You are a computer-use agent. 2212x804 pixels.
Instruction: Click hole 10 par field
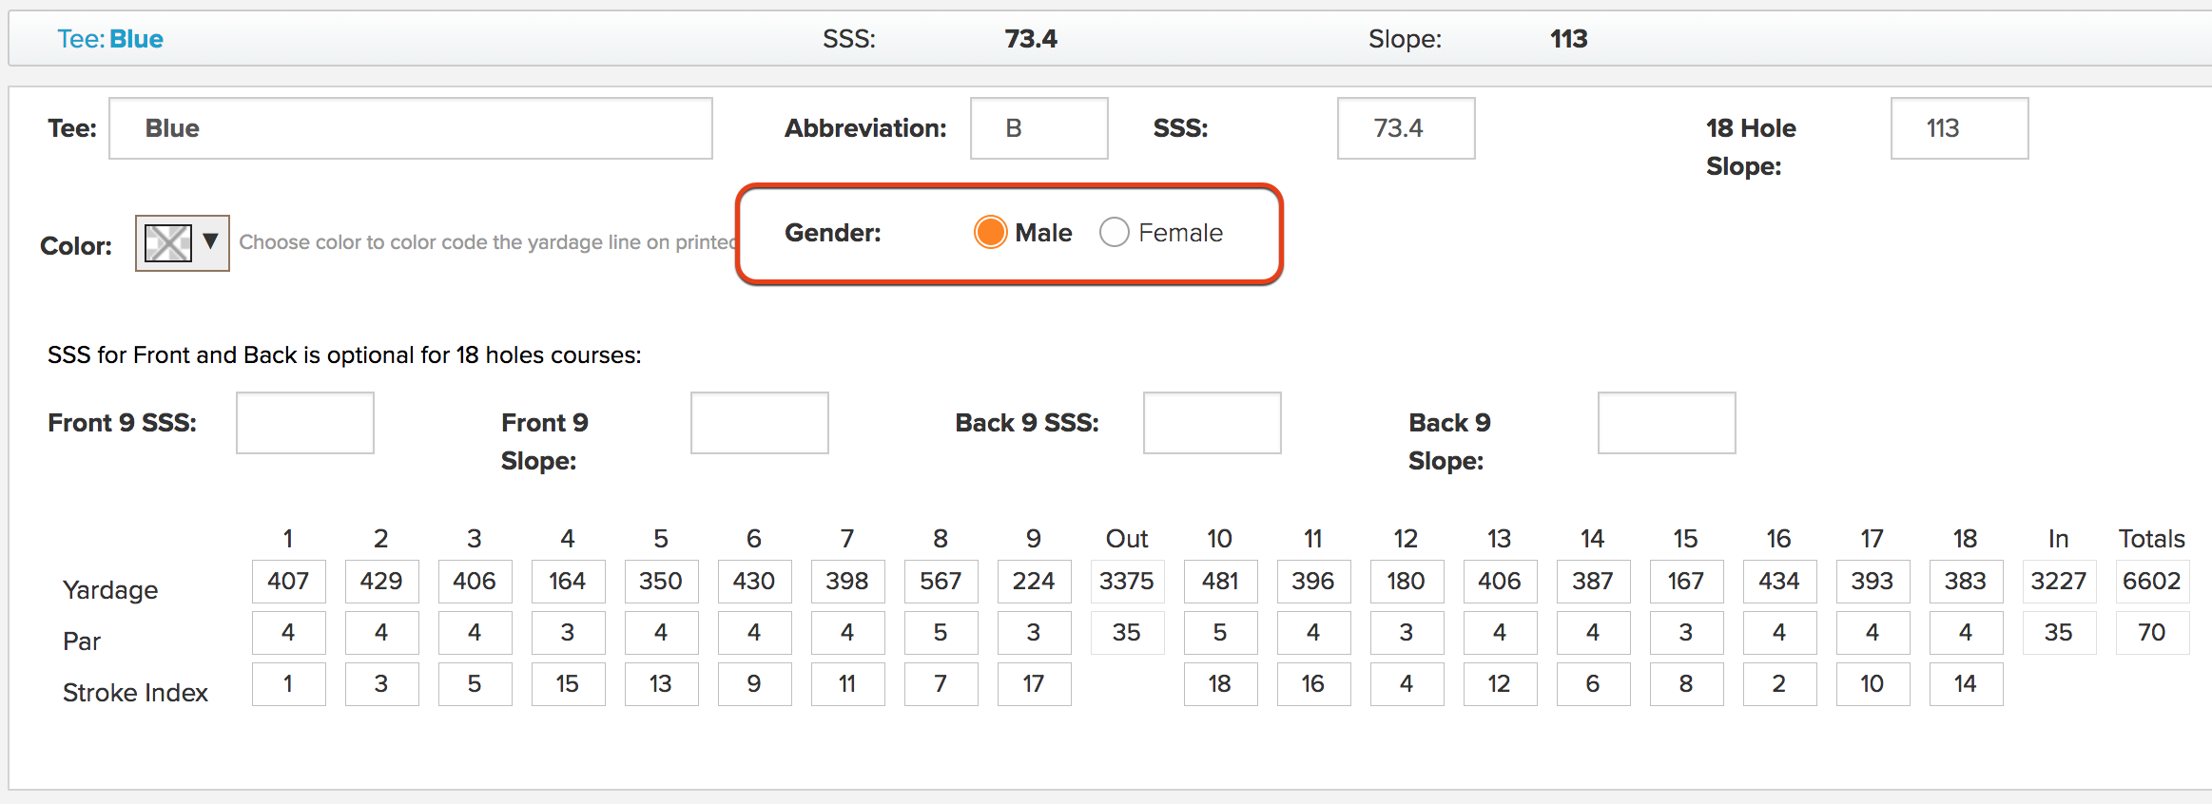1220,632
